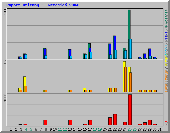Click the y-axis value 1006
This screenshot has height=133, width=170.
5,97
